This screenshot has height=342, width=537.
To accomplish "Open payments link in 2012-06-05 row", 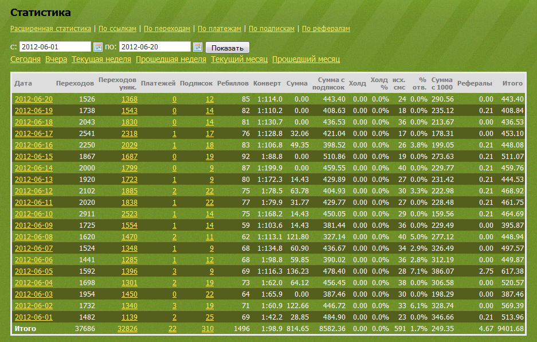I will (174, 271).
